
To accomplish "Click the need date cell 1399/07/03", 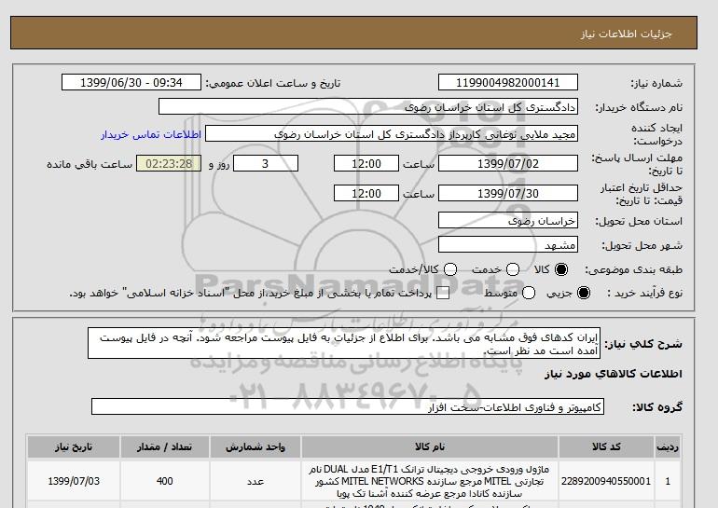I will coord(74,481).
